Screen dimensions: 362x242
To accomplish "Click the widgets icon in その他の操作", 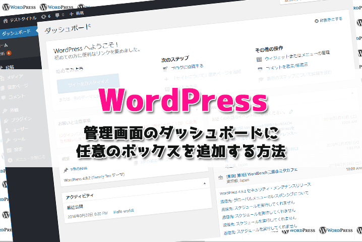I will click(x=259, y=60).
